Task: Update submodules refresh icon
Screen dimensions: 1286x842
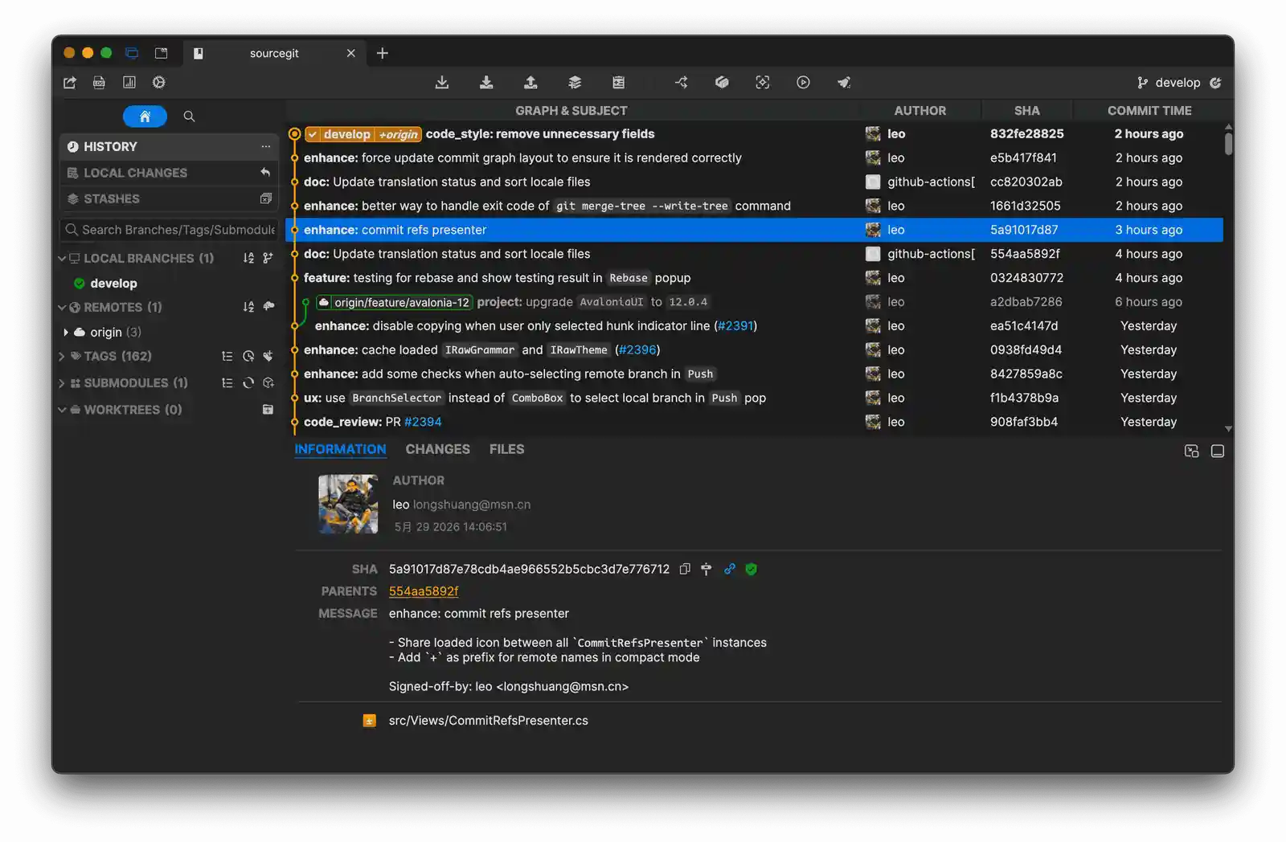Action: [x=248, y=383]
